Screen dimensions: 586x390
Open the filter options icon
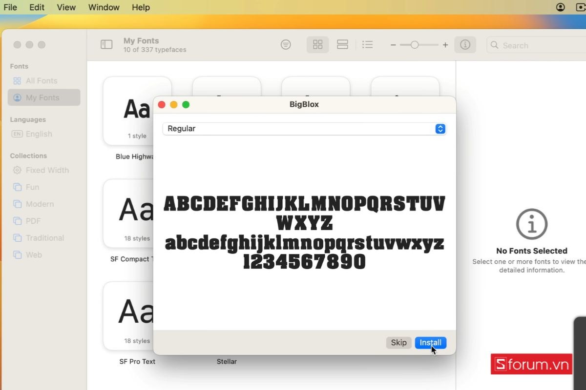coord(286,45)
